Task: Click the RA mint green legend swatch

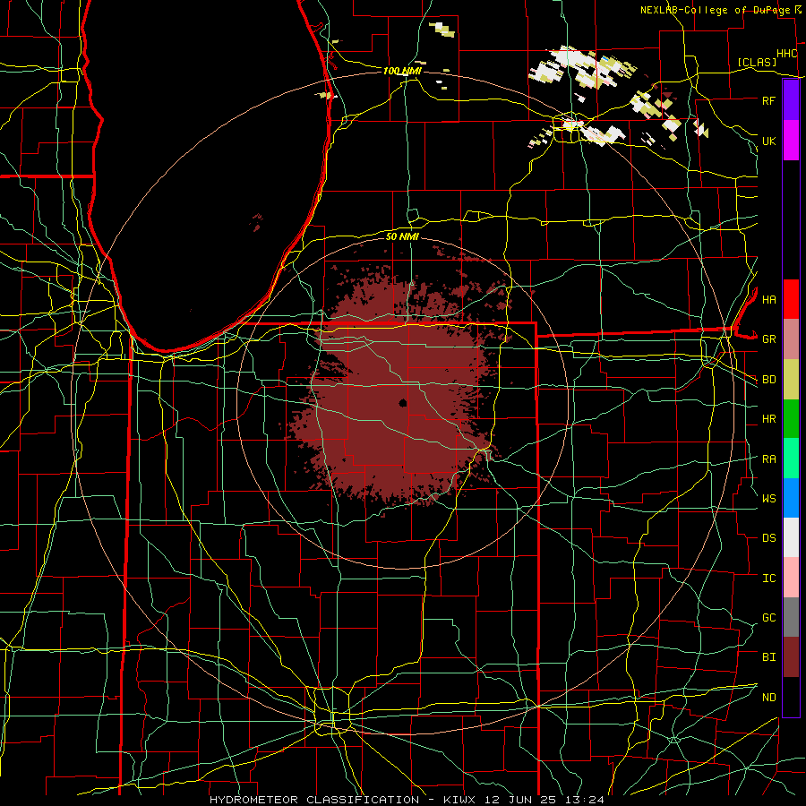Action: [x=791, y=459]
